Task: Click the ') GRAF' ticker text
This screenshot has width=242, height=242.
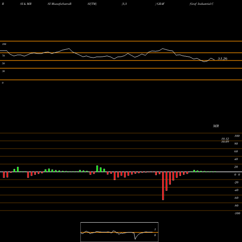Action: click(x=160, y=4)
